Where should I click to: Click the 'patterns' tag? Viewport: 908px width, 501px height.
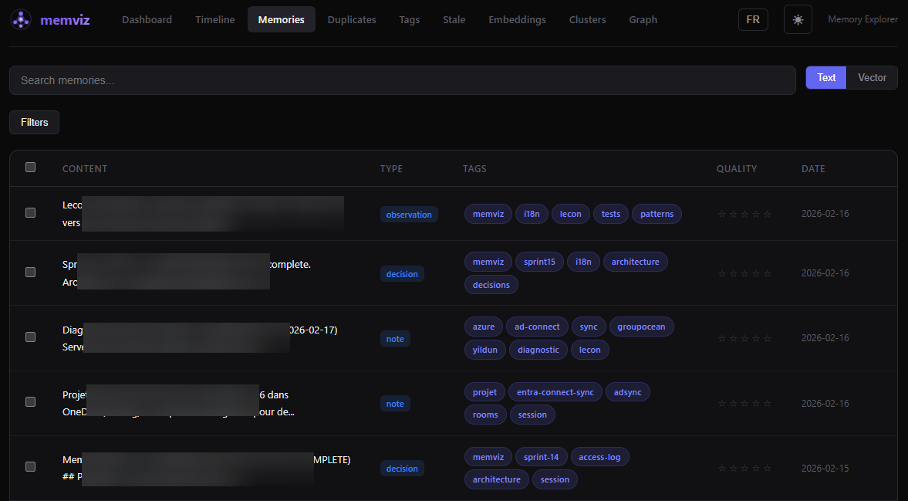coord(657,214)
